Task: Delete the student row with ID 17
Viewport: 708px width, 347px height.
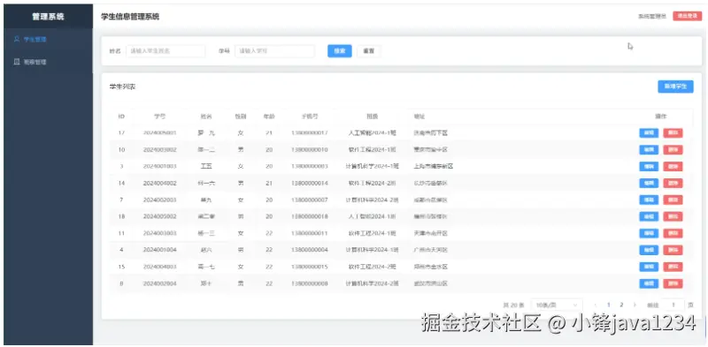Action: 673,133
